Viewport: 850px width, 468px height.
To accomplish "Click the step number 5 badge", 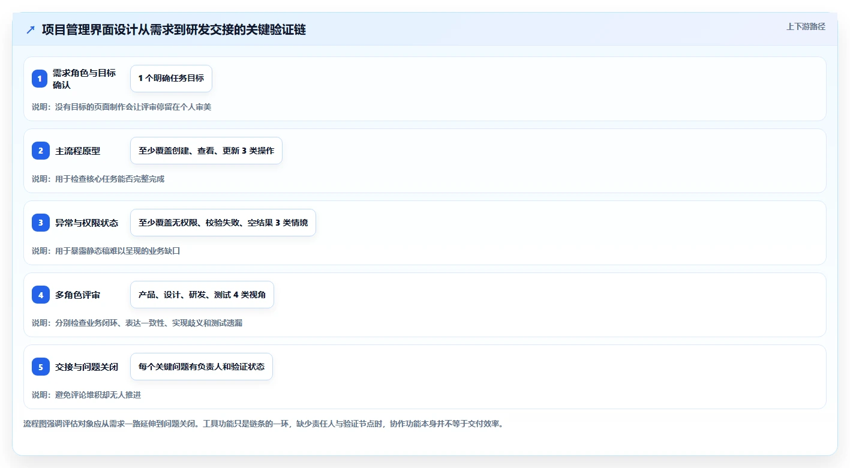I will pyautogui.click(x=40, y=367).
